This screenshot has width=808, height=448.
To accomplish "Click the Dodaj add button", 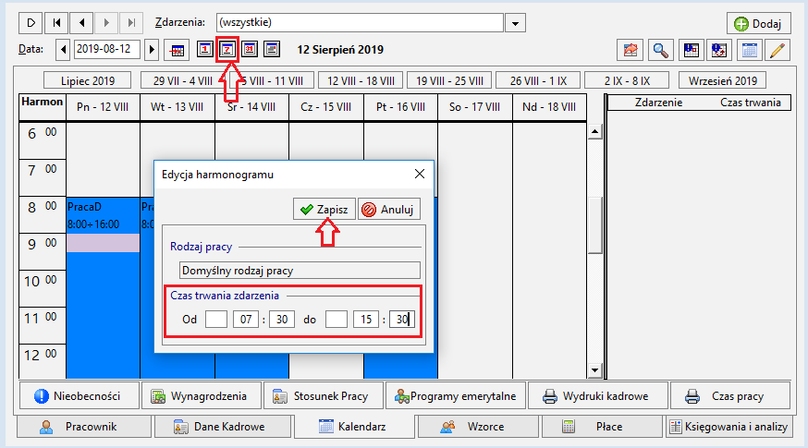I will pyautogui.click(x=758, y=24).
